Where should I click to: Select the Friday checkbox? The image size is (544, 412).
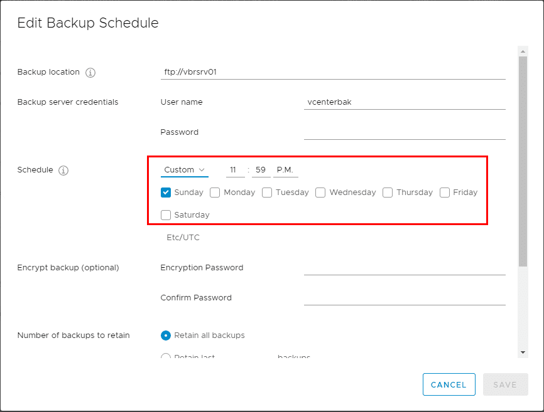coord(445,193)
